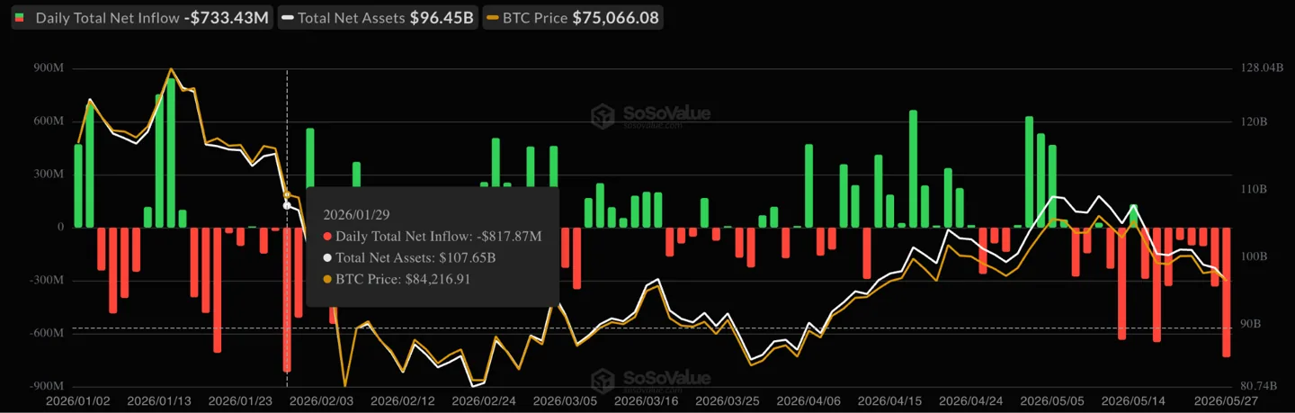This screenshot has width=1295, height=413.
Task: Click the -300M left axis label
Action: [x=45, y=281]
